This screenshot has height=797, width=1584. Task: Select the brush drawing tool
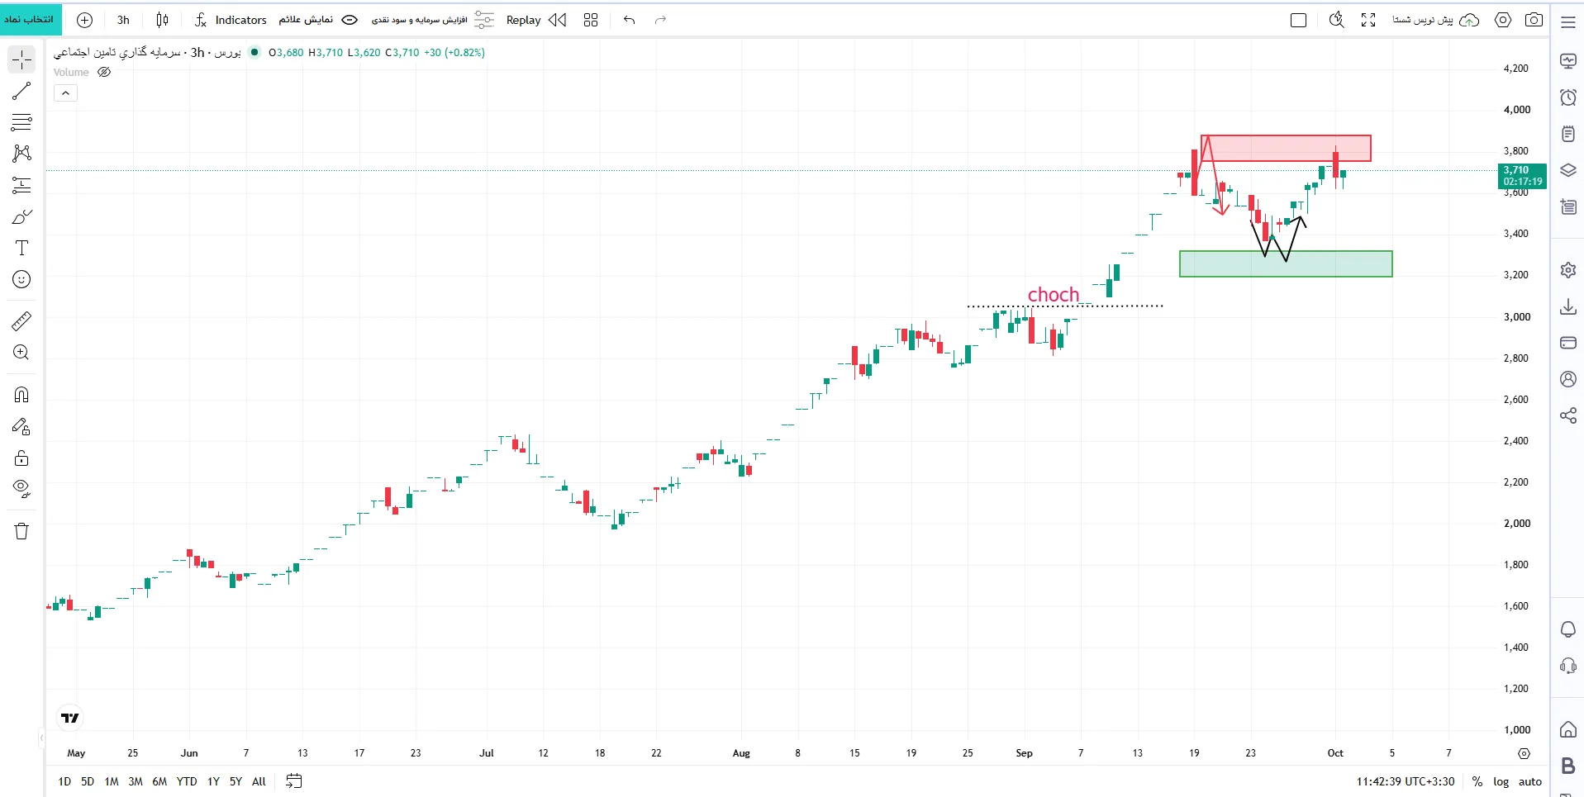point(21,216)
